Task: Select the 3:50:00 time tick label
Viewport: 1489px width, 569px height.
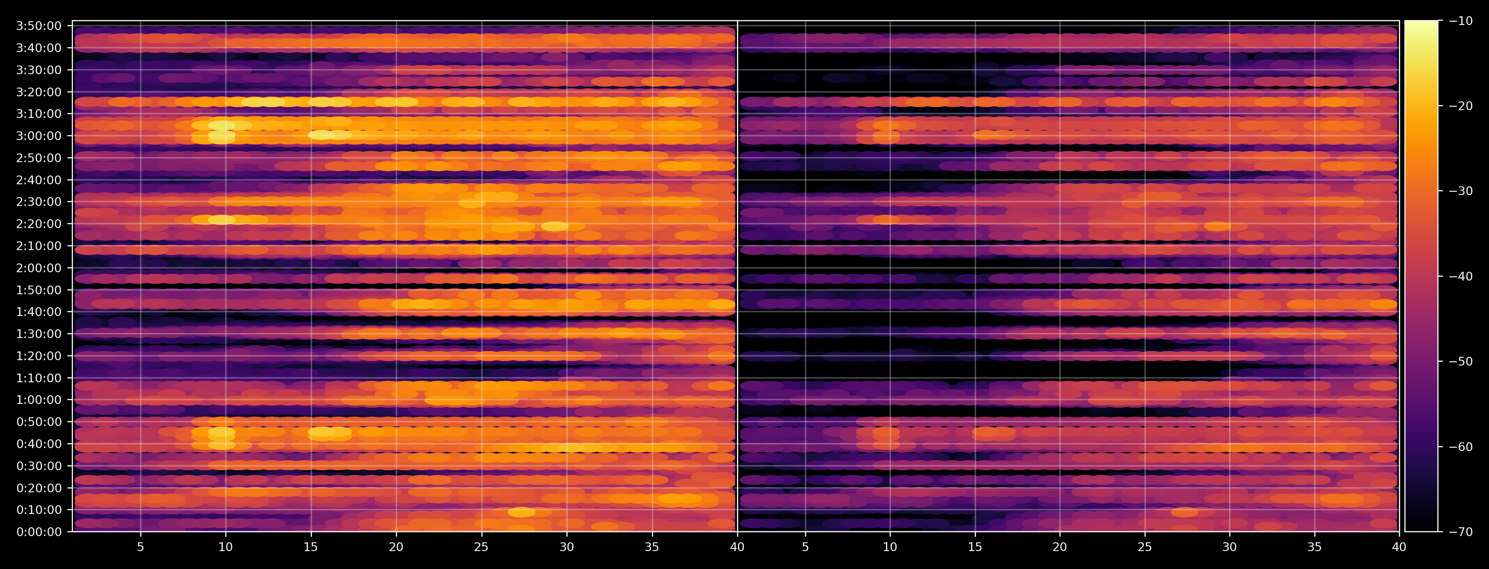Action: click(39, 26)
